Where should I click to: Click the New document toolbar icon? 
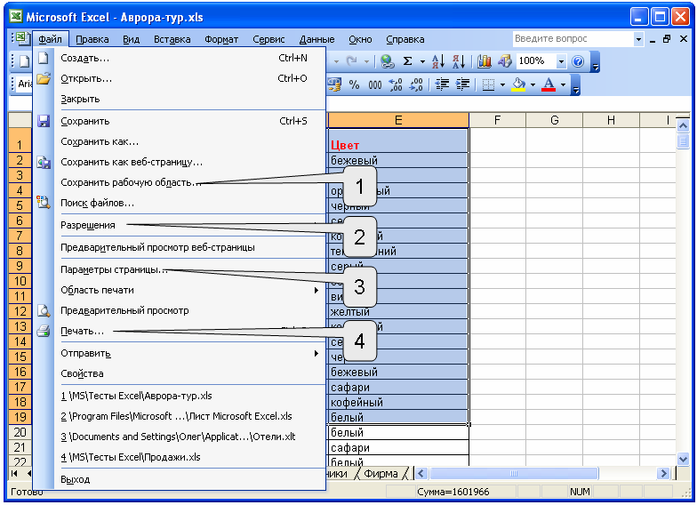coord(24,61)
